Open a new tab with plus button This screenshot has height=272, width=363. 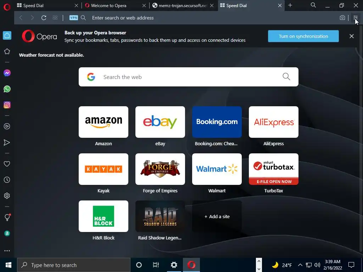pos(290,5)
